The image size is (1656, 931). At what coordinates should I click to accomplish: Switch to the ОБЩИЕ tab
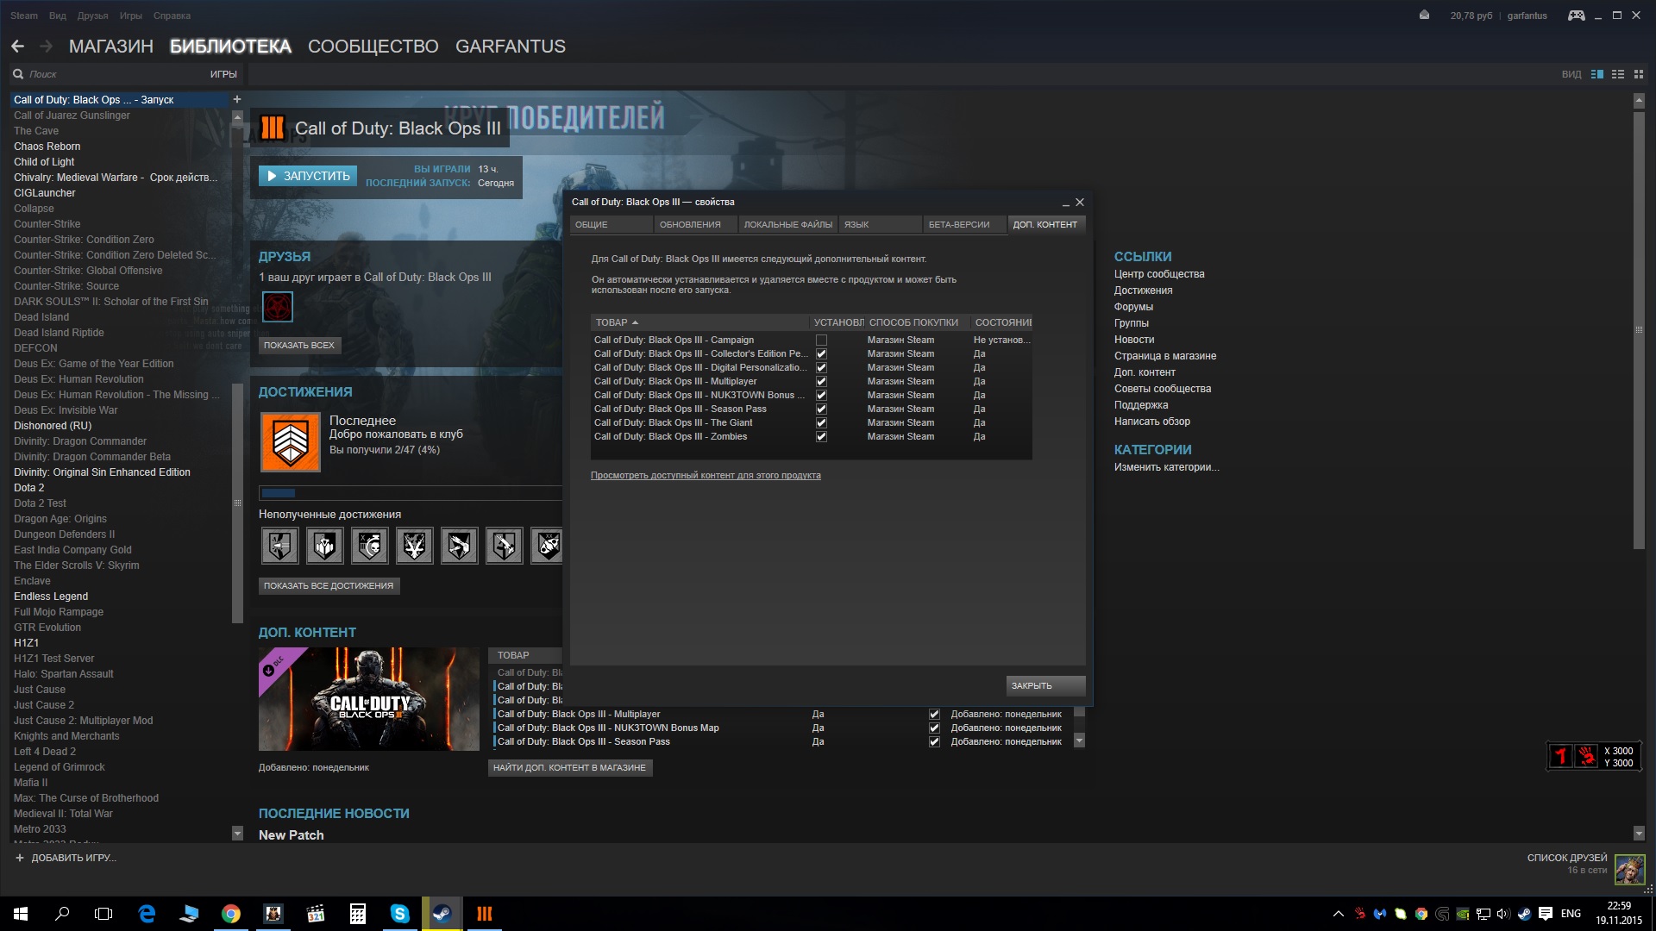pyautogui.click(x=611, y=225)
